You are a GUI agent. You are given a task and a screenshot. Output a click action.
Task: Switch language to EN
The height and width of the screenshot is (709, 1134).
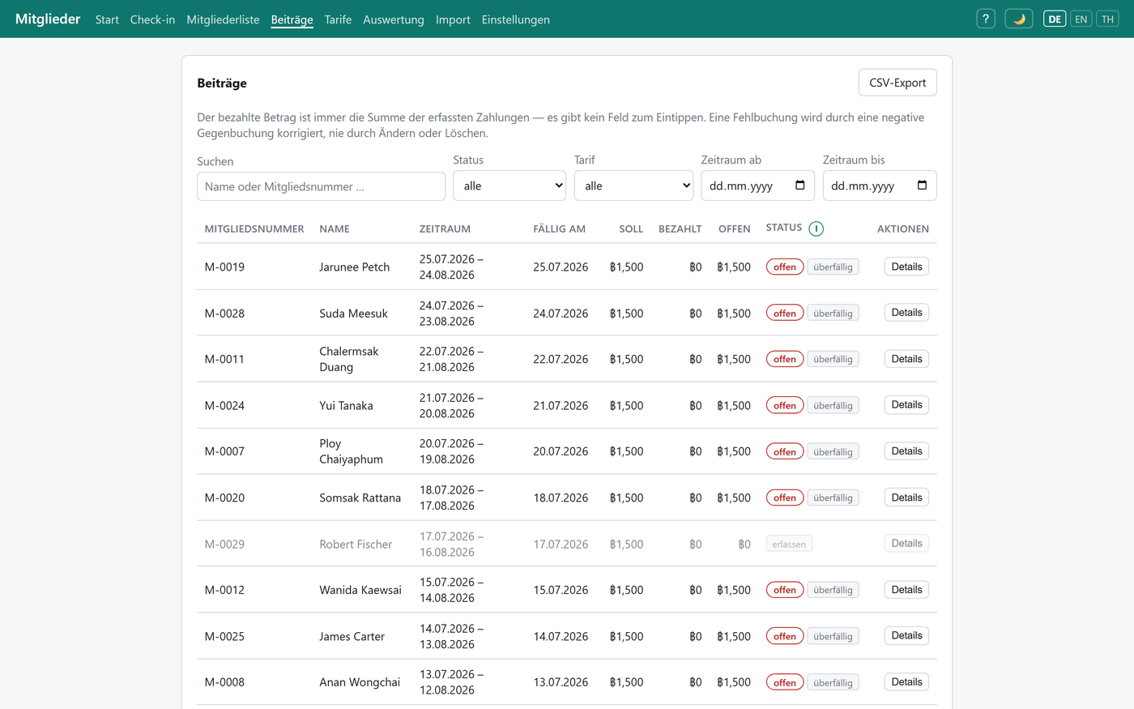point(1081,19)
